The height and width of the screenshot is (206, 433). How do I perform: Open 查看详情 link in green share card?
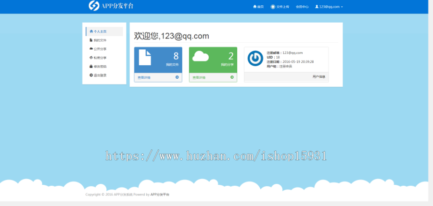pyautogui.click(x=199, y=77)
